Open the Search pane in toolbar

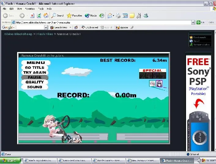pyautogui.click(x=58, y=16)
